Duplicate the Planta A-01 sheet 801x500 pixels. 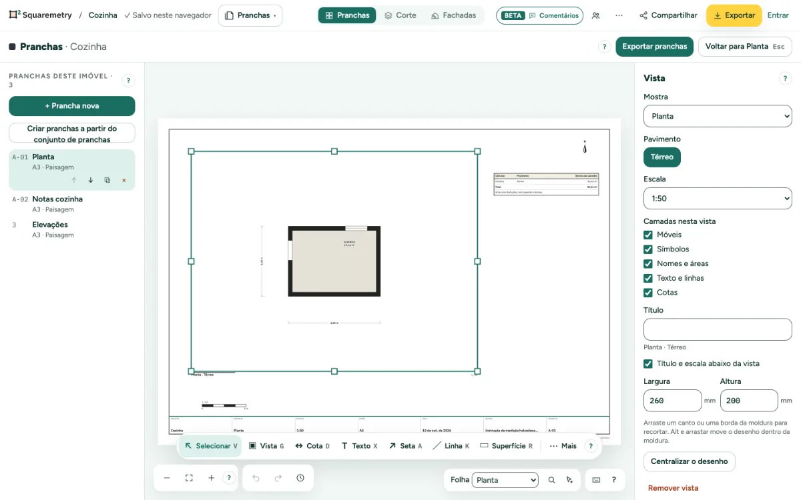pyautogui.click(x=107, y=180)
